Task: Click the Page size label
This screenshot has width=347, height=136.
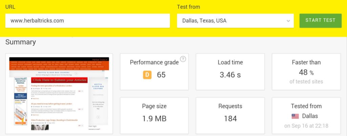Action: 154,106
